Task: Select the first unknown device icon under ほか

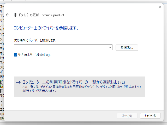Action: (x=2, y=81)
